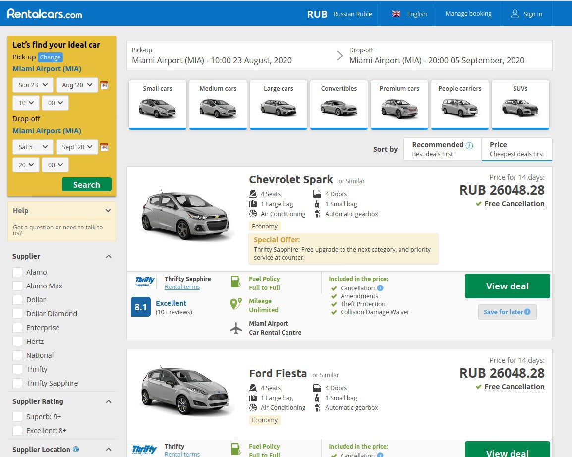Collapse the Supplier Rating section
The height and width of the screenshot is (457, 572).
click(x=109, y=401)
